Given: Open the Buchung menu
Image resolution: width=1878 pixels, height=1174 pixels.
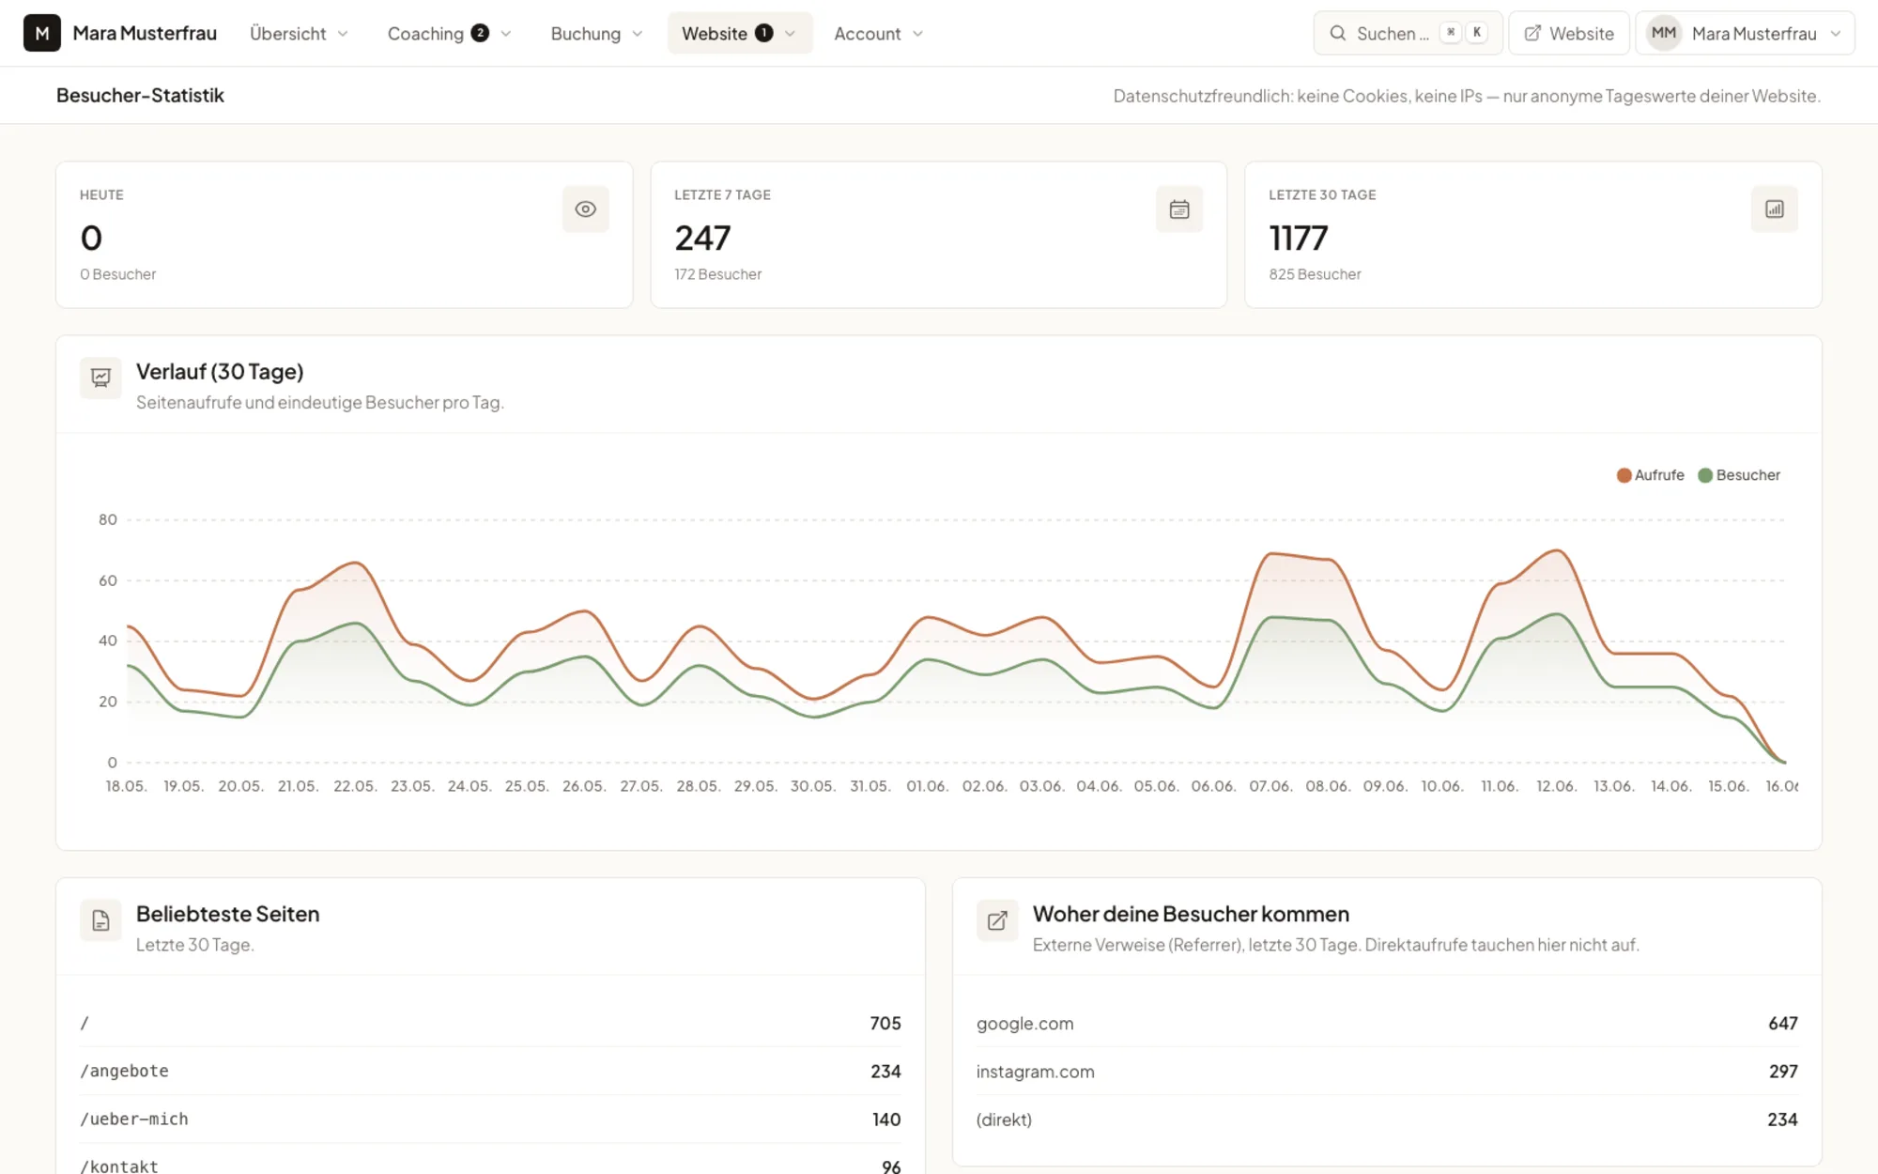Looking at the screenshot, I should tap(596, 33).
